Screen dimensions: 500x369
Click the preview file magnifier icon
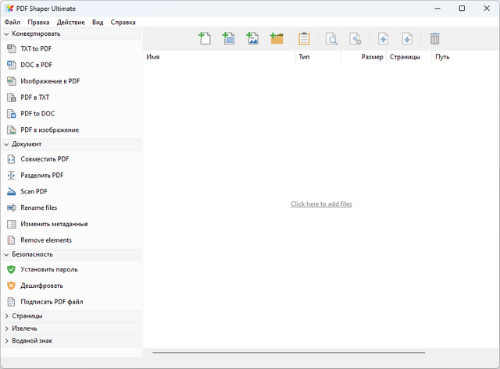pos(331,38)
